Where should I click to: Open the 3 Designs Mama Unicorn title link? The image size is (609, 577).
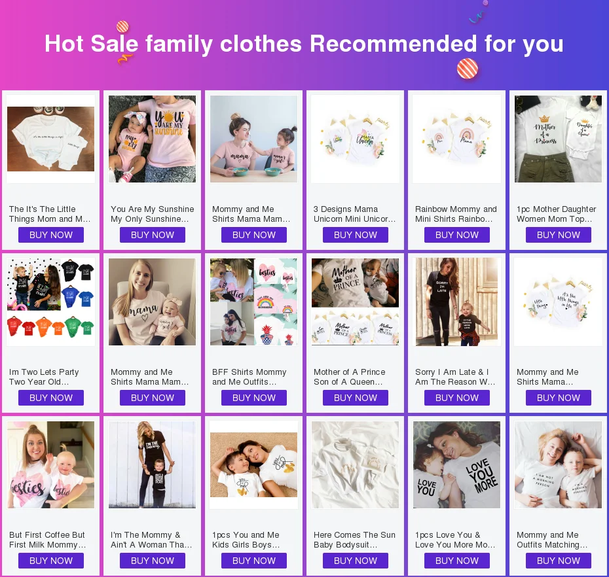click(355, 214)
